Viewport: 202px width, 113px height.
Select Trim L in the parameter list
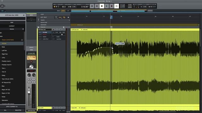click(3, 68)
